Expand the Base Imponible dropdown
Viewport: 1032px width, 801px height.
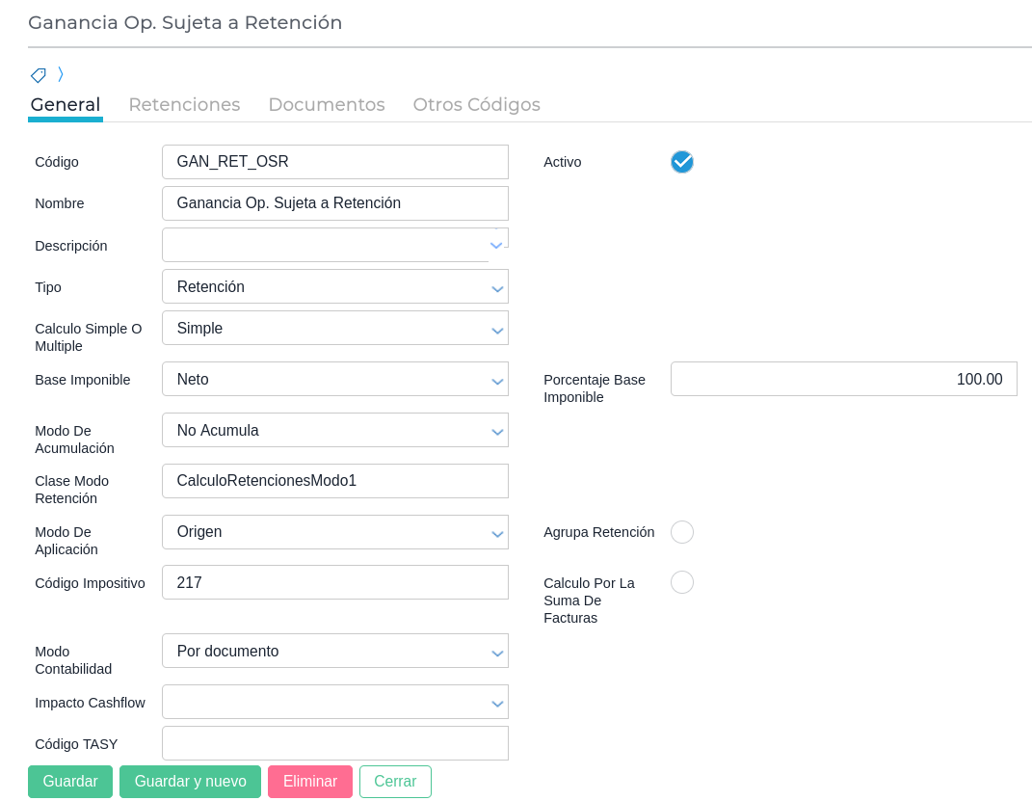coord(334,379)
